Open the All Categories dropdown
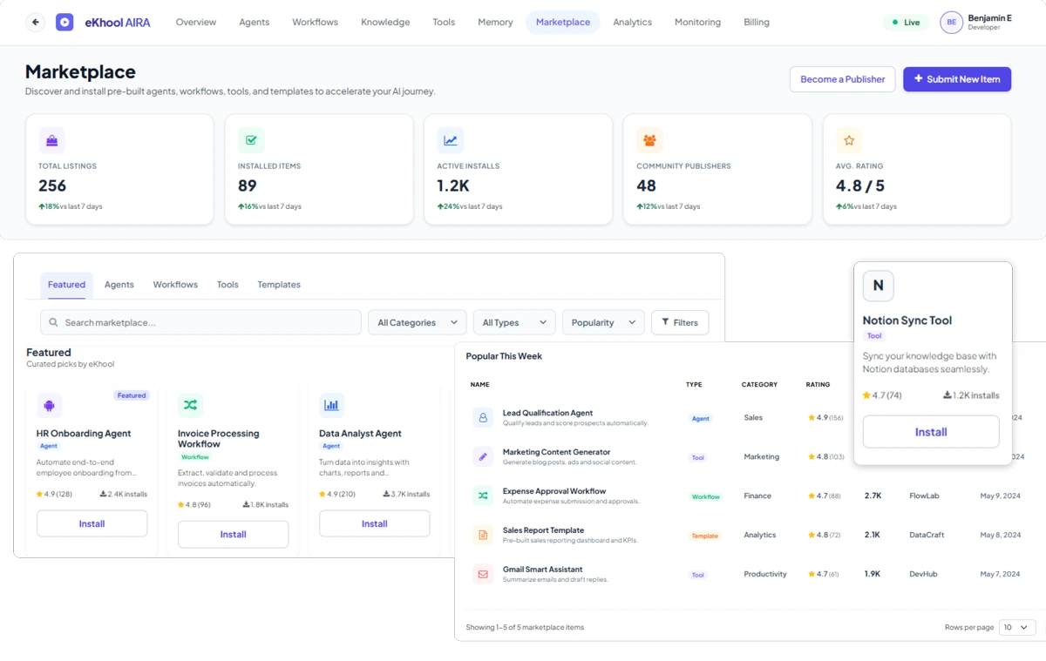The width and height of the screenshot is (1046, 661). click(x=418, y=322)
